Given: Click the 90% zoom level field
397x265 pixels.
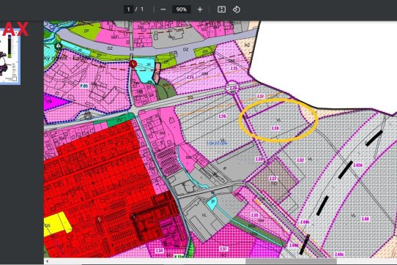Looking at the screenshot, I should tap(181, 10).
